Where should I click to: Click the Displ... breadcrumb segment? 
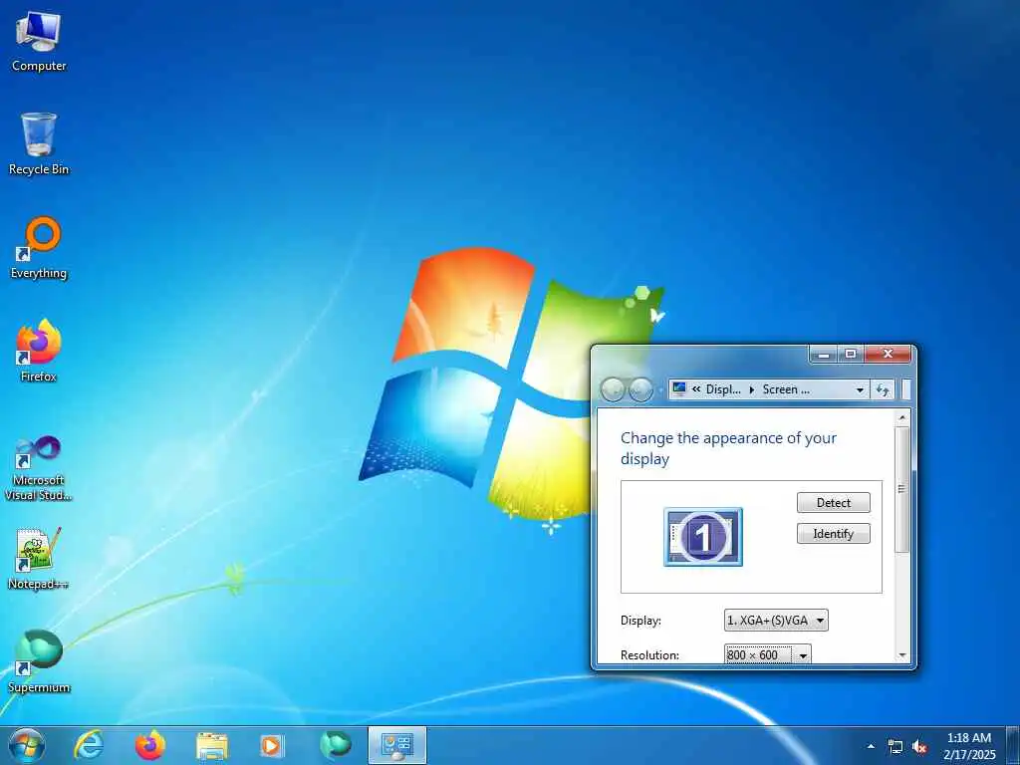click(x=723, y=389)
